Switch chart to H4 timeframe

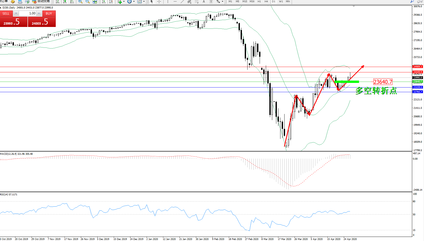tap(266, 2)
